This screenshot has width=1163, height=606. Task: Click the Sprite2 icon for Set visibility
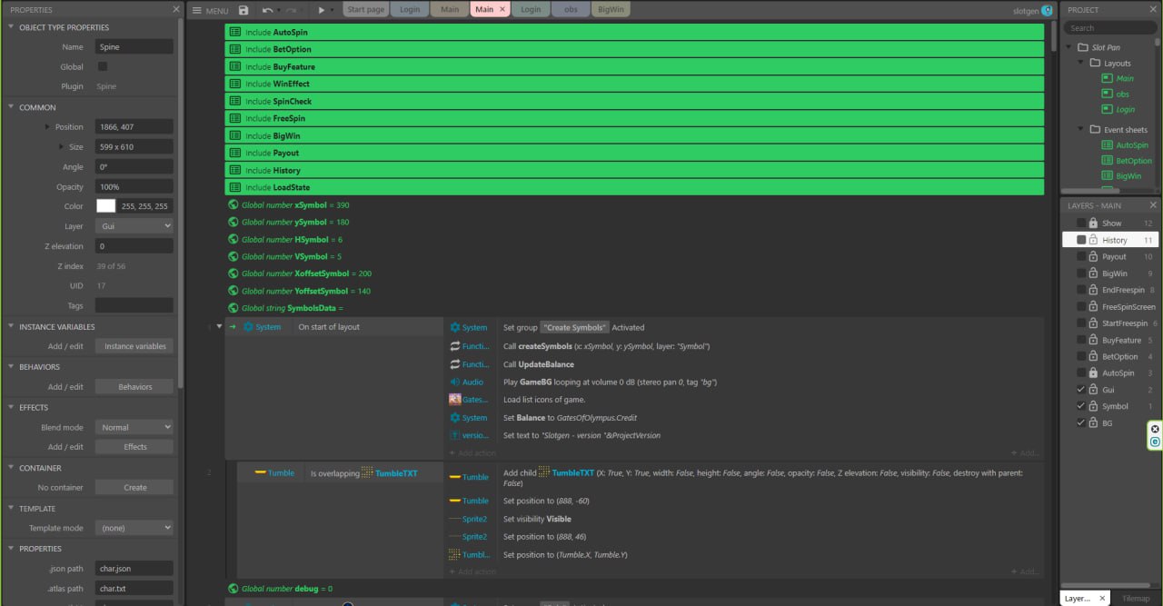coord(455,519)
